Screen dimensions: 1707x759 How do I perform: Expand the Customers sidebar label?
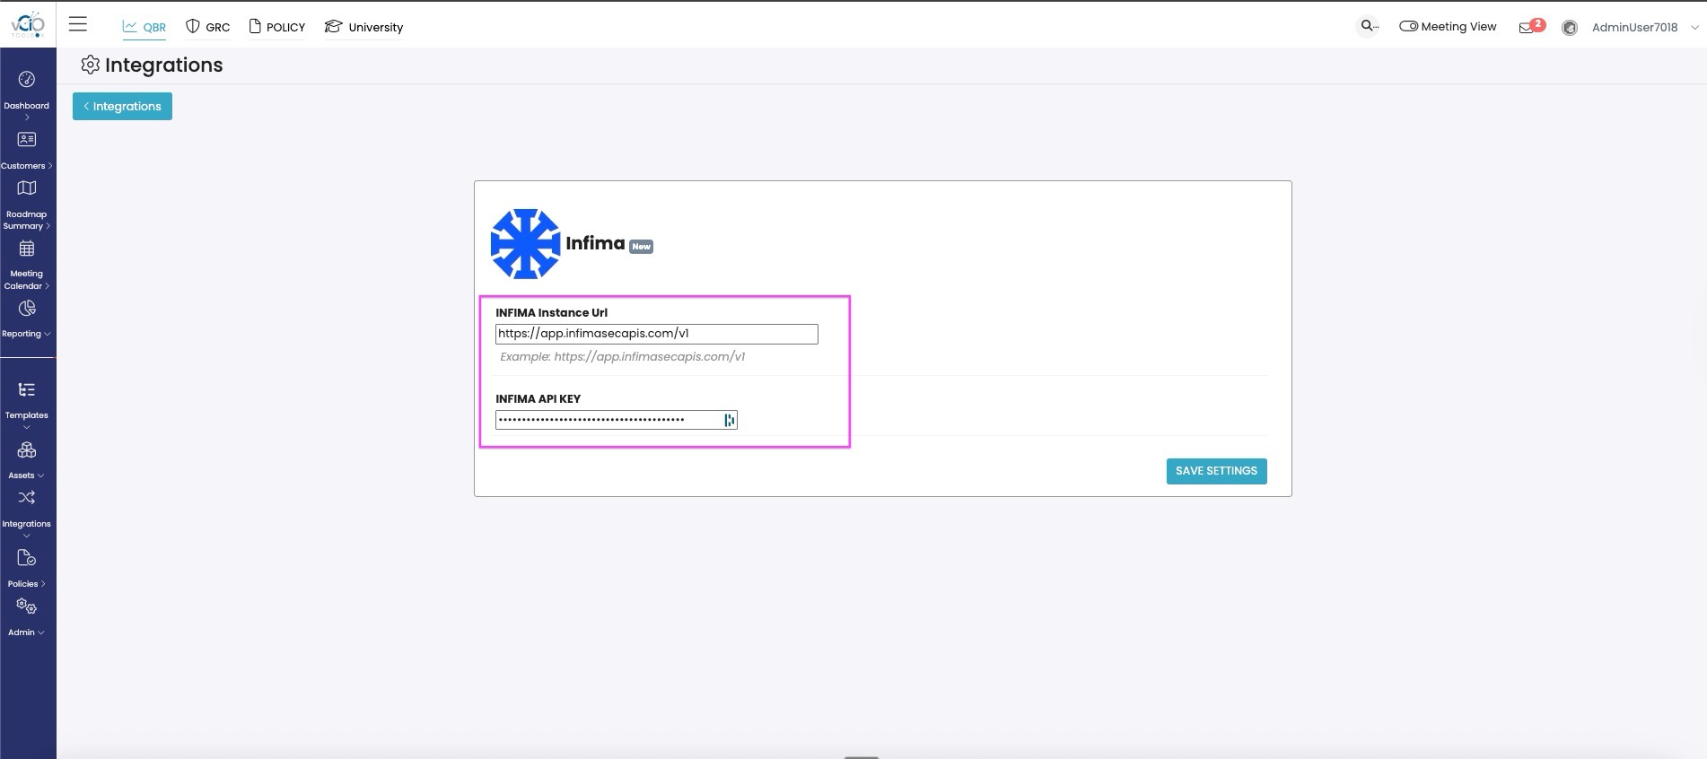pyautogui.click(x=27, y=166)
